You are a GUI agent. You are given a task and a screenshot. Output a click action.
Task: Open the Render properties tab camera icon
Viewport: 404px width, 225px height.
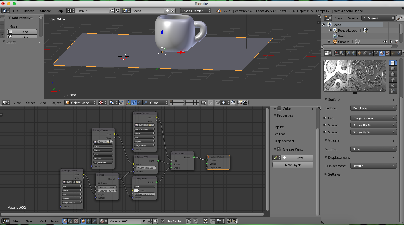click(x=337, y=53)
